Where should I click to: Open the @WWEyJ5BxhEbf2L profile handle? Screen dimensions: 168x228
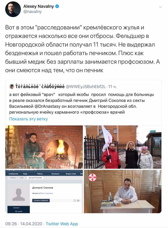tap(86, 87)
